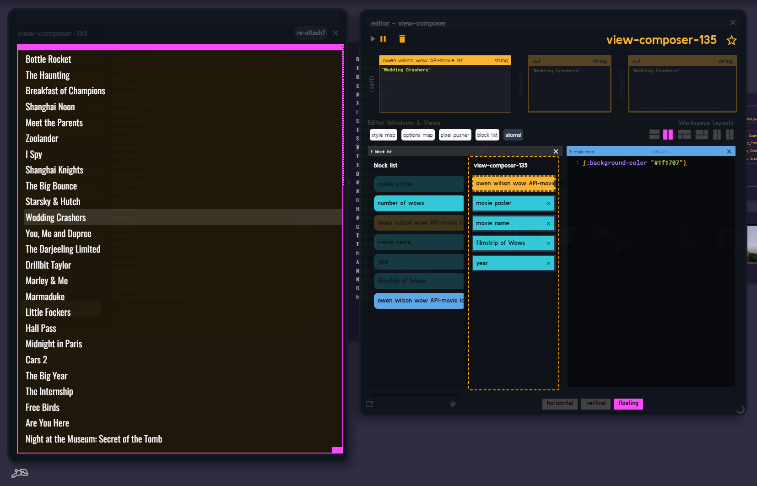757x486 pixels.
Task: Click the orange pause icon in the editor
Action: (x=383, y=39)
